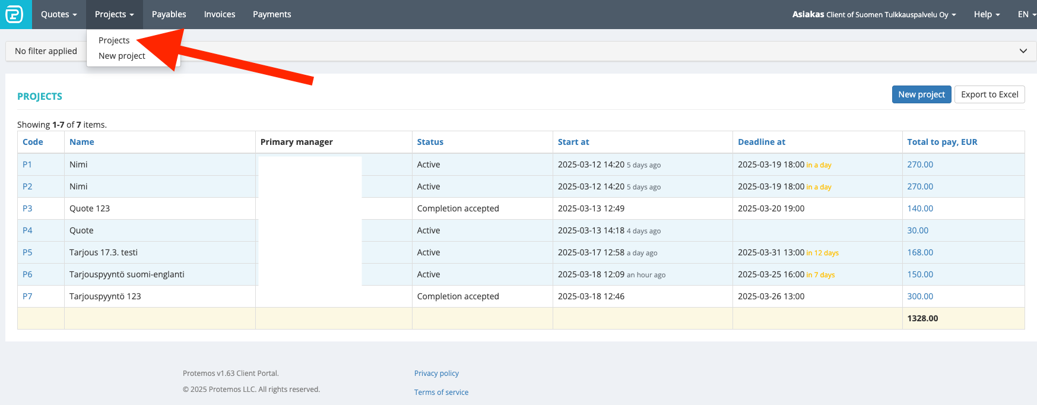
Task: Select Projects from the dropdown list
Action: (x=114, y=40)
